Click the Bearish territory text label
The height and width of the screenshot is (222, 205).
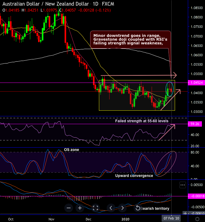[155, 209]
